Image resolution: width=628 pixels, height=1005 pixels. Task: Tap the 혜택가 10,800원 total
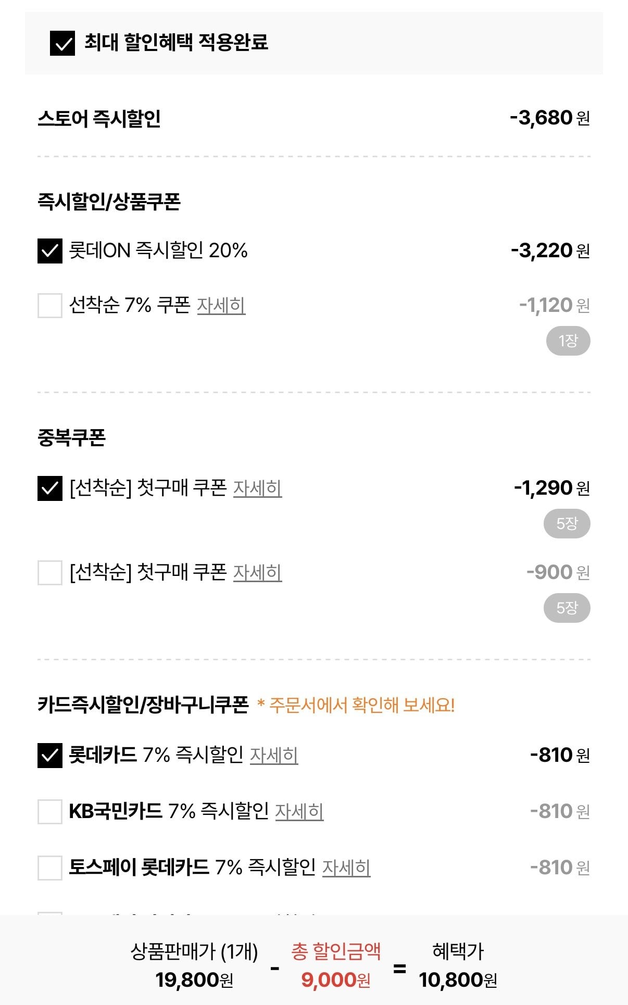pyautogui.click(x=458, y=966)
